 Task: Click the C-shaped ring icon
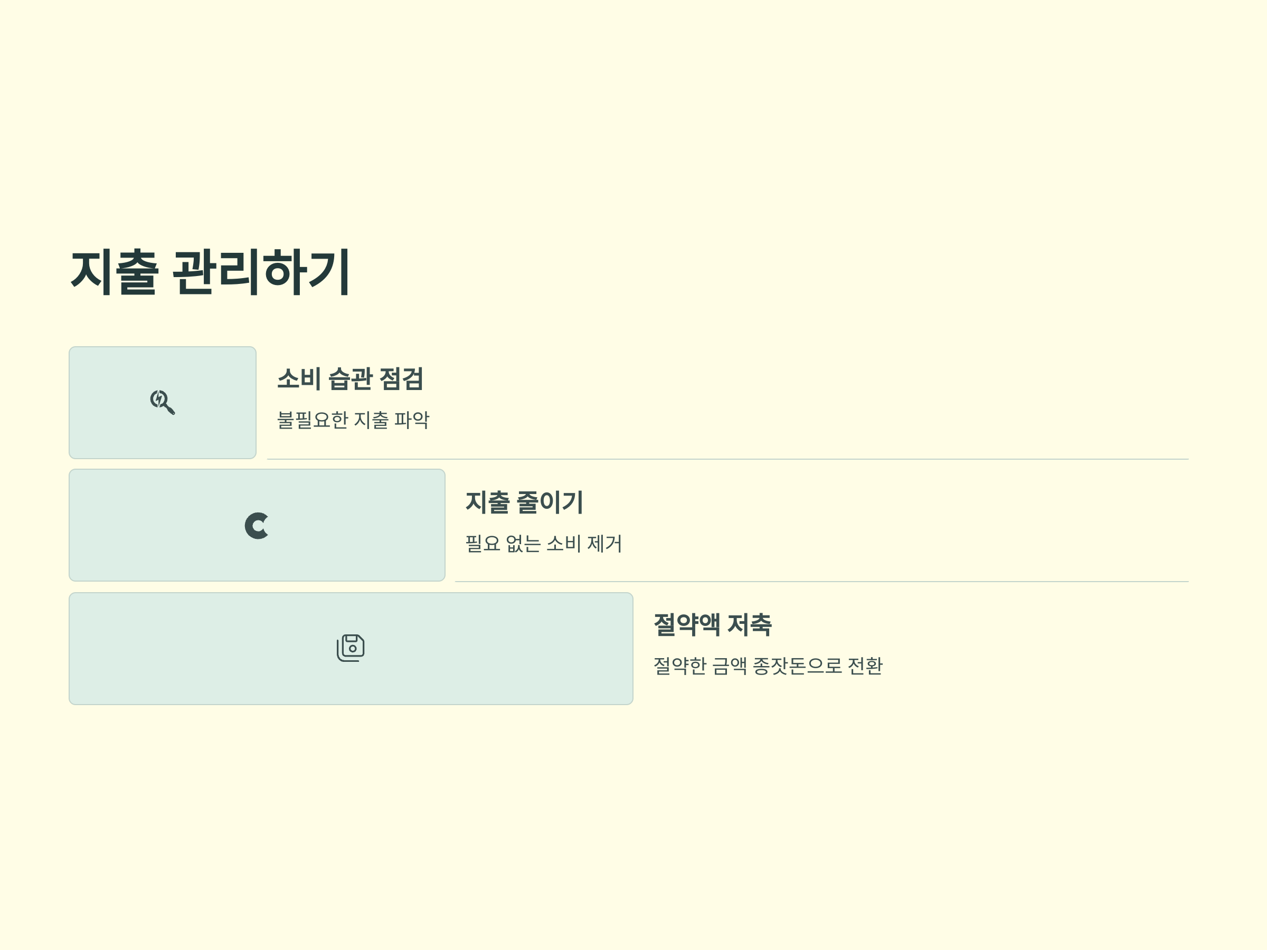tap(257, 526)
